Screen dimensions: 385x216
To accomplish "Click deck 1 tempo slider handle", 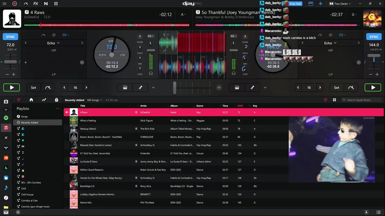I will tap(11, 62).
